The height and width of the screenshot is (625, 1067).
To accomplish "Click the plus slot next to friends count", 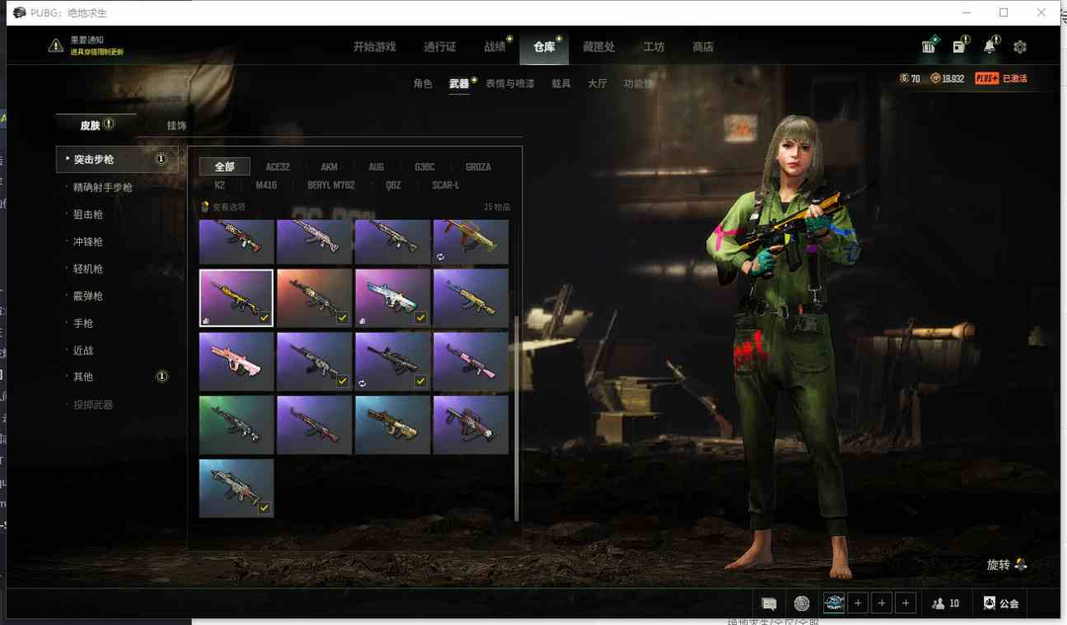I will click(x=906, y=603).
